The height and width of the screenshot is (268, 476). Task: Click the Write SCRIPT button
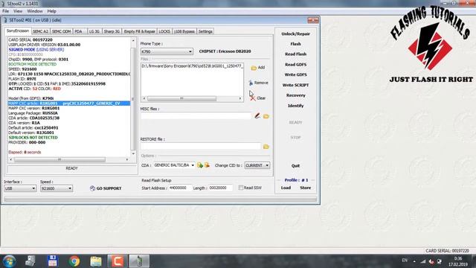pos(295,85)
